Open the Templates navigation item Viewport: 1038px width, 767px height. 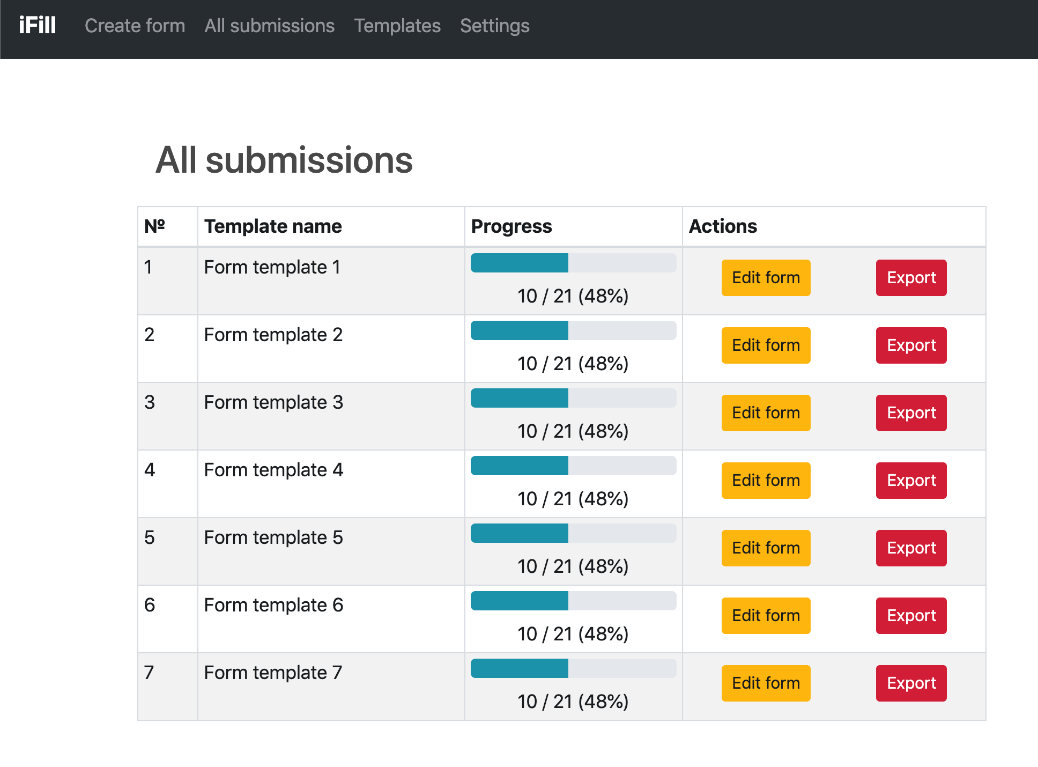(x=397, y=26)
